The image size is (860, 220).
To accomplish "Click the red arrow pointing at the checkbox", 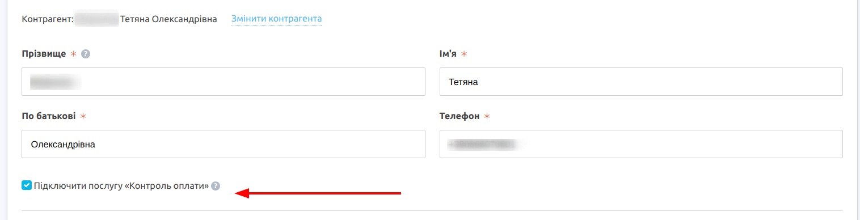I will coord(318,194).
